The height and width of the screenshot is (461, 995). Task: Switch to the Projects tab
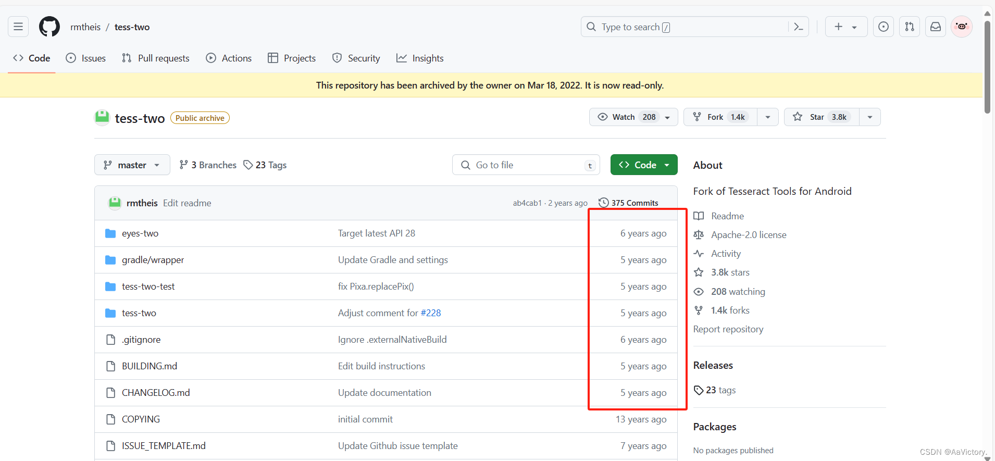coord(292,58)
